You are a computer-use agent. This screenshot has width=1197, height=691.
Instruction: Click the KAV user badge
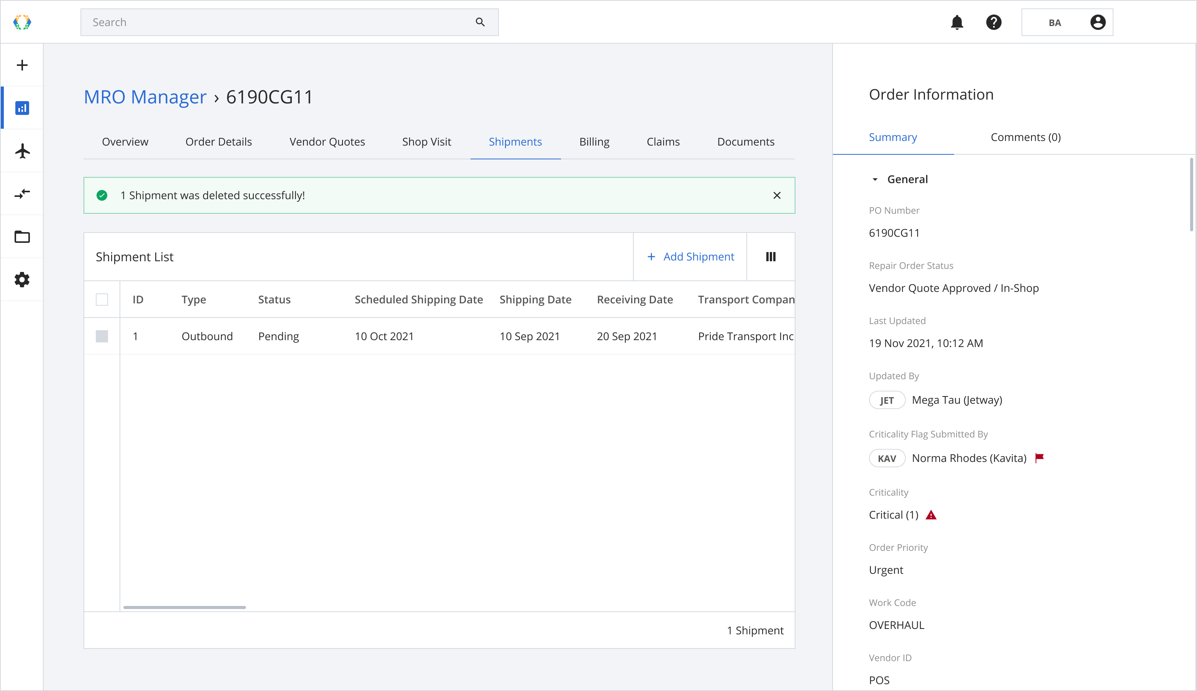tap(887, 458)
